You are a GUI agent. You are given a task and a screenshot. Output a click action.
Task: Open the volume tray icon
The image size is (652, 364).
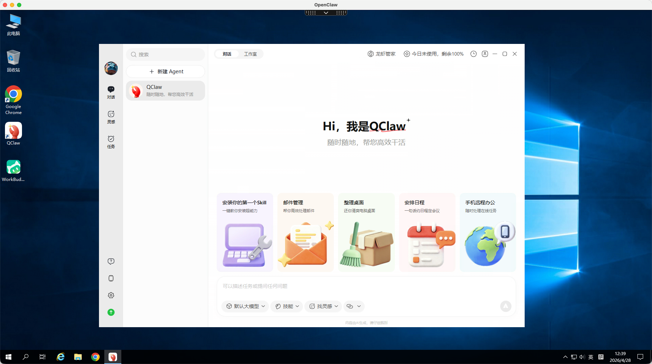point(582,357)
